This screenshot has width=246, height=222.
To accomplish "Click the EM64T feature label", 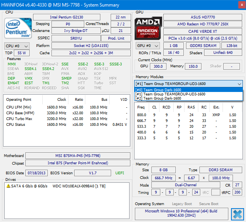I will (13, 83).
